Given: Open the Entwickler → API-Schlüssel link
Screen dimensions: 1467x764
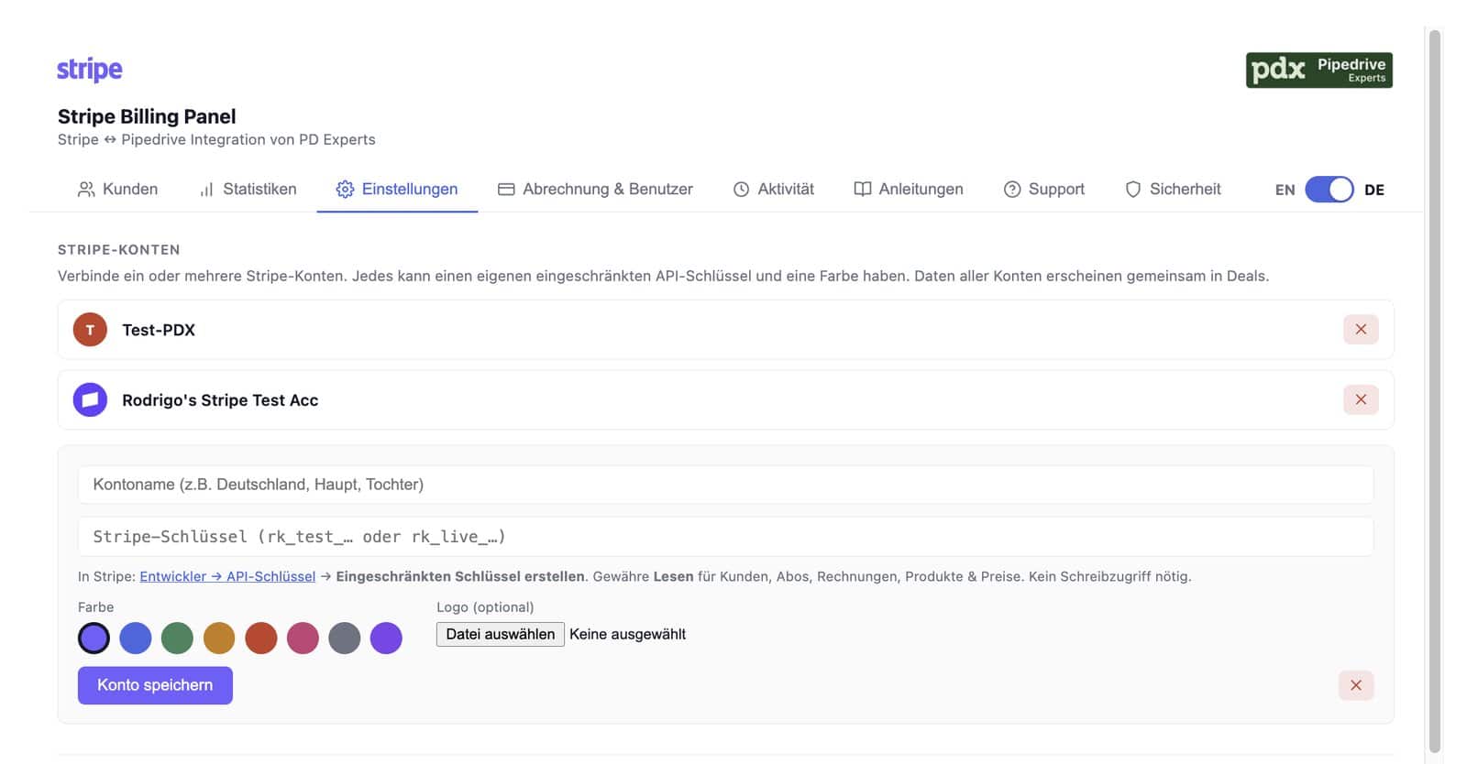Looking at the screenshot, I should (x=227, y=576).
